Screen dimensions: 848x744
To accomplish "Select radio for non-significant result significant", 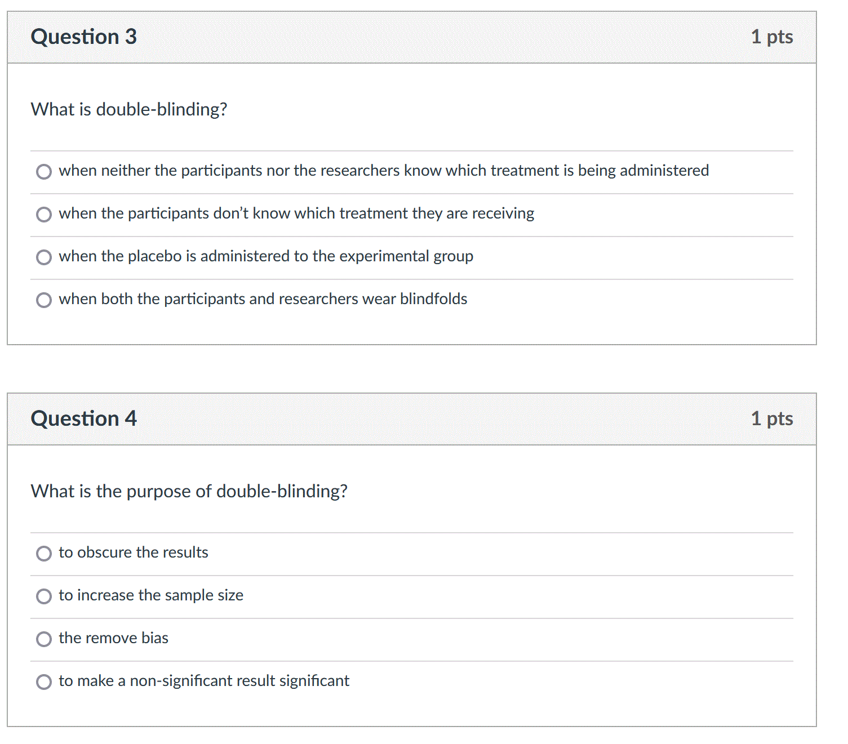I will (44, 682).
